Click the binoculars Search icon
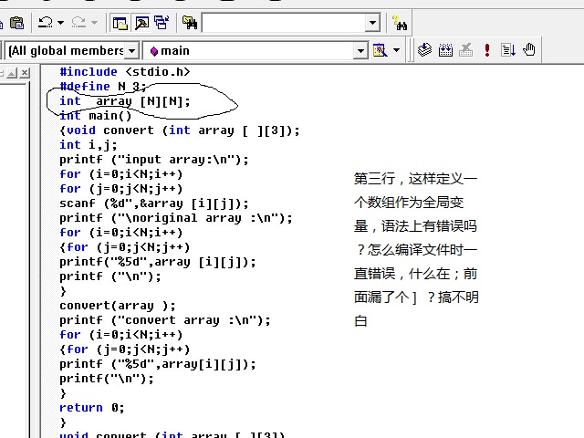Image resolution: width=584 pixels, height=438 pixels. click(x=399, y=22)
